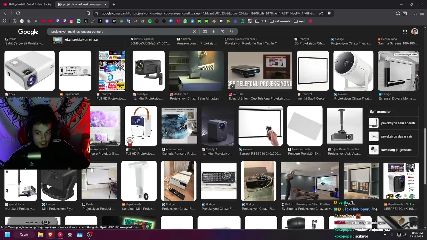Close the projeksiyon makinesi search tab

pyautogui.click(x=105, y=4)
